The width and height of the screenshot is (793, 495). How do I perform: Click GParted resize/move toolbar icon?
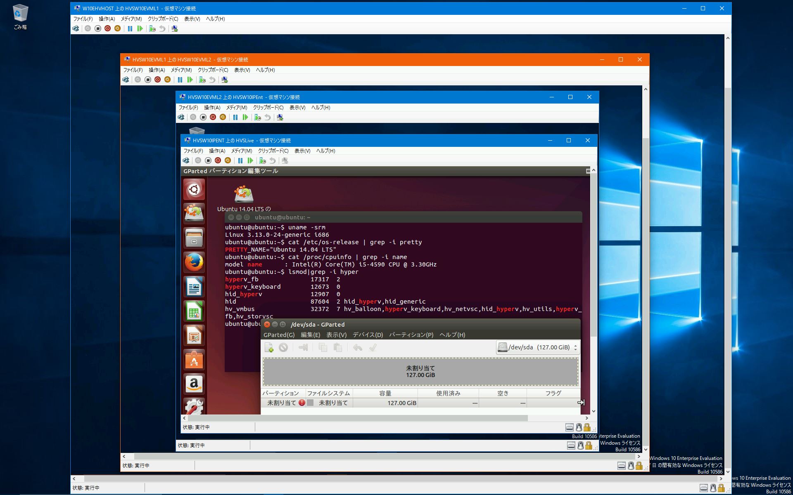(x=303, y=348)
